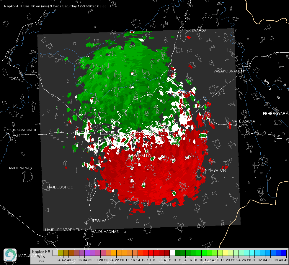Select the TOKAJ label on the map
Screen dimensions: 289x265
14,79
